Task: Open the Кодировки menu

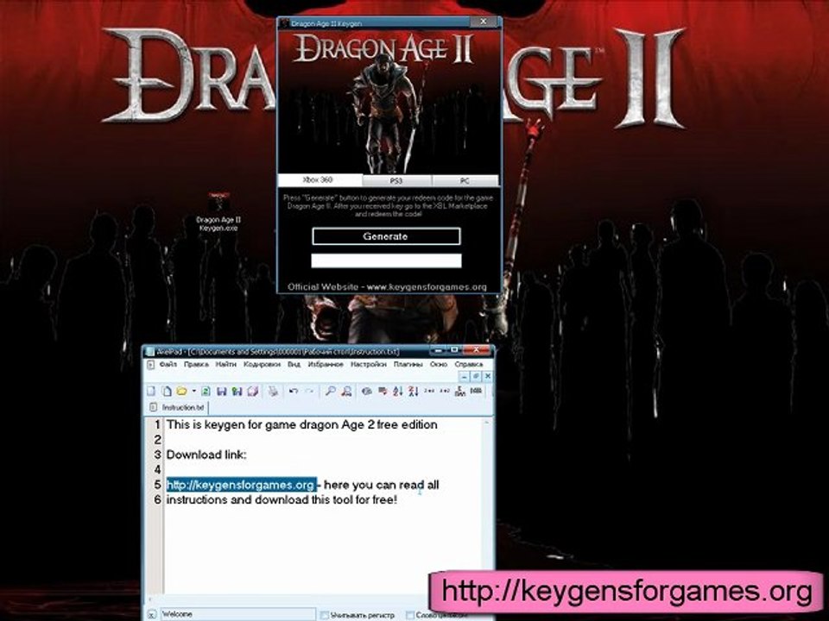Action: pos(262,364)
